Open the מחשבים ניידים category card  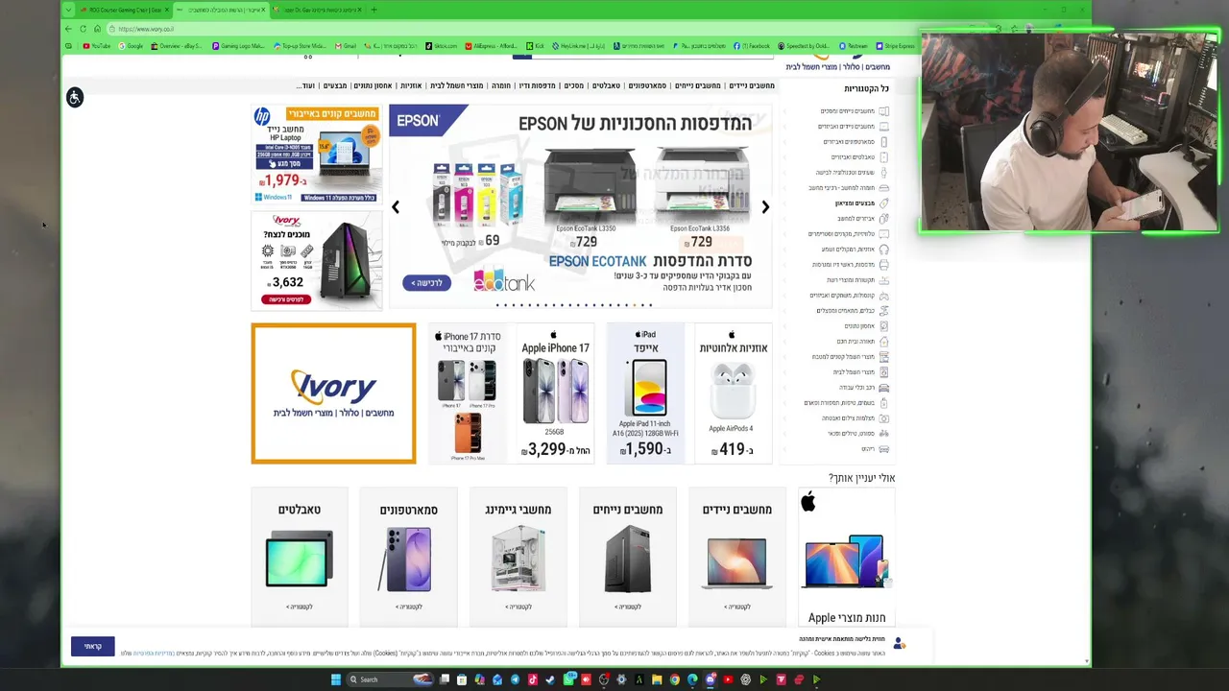(x=736, y=557)
